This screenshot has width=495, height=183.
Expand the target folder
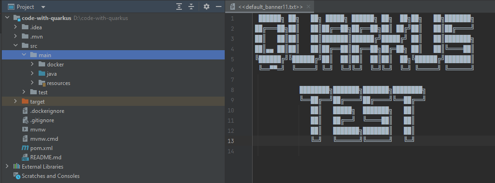point(15,102)
